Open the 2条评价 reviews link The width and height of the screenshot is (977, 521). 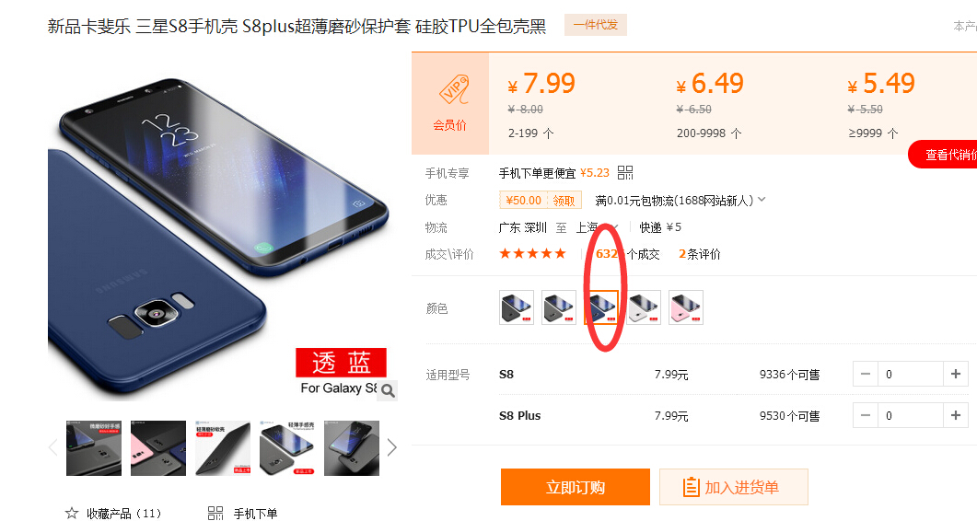point(699,254)
